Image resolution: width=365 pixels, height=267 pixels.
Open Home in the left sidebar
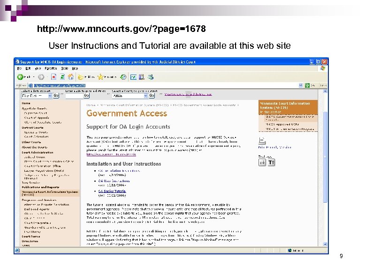click(26, 103)
